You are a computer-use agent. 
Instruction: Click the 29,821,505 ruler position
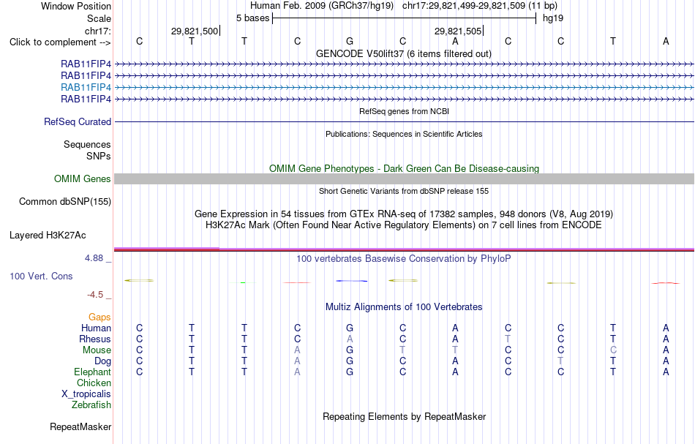pos(458,31)
